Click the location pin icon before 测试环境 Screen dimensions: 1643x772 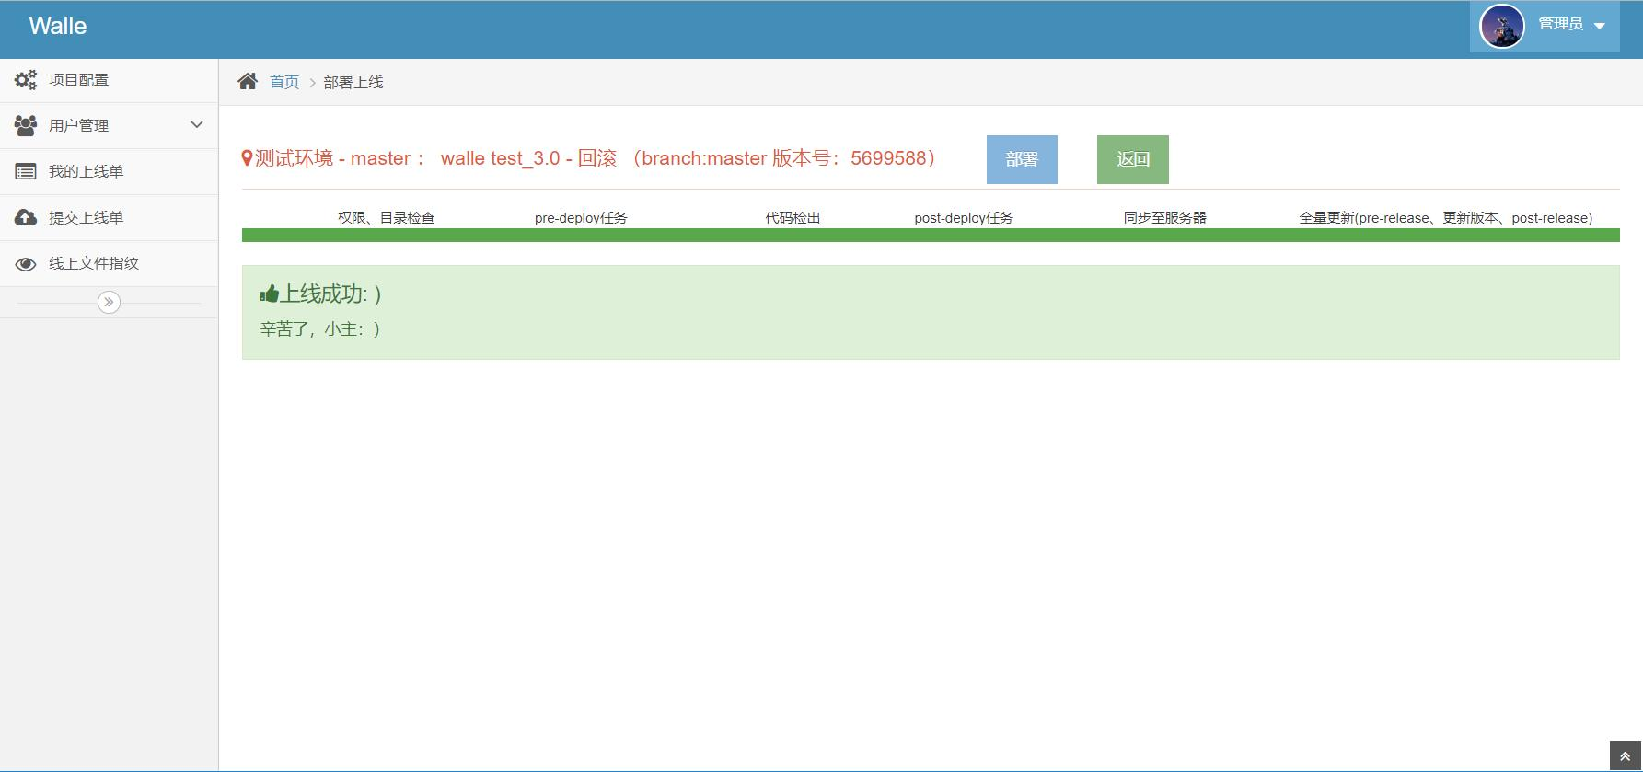[x=247, y=158]
